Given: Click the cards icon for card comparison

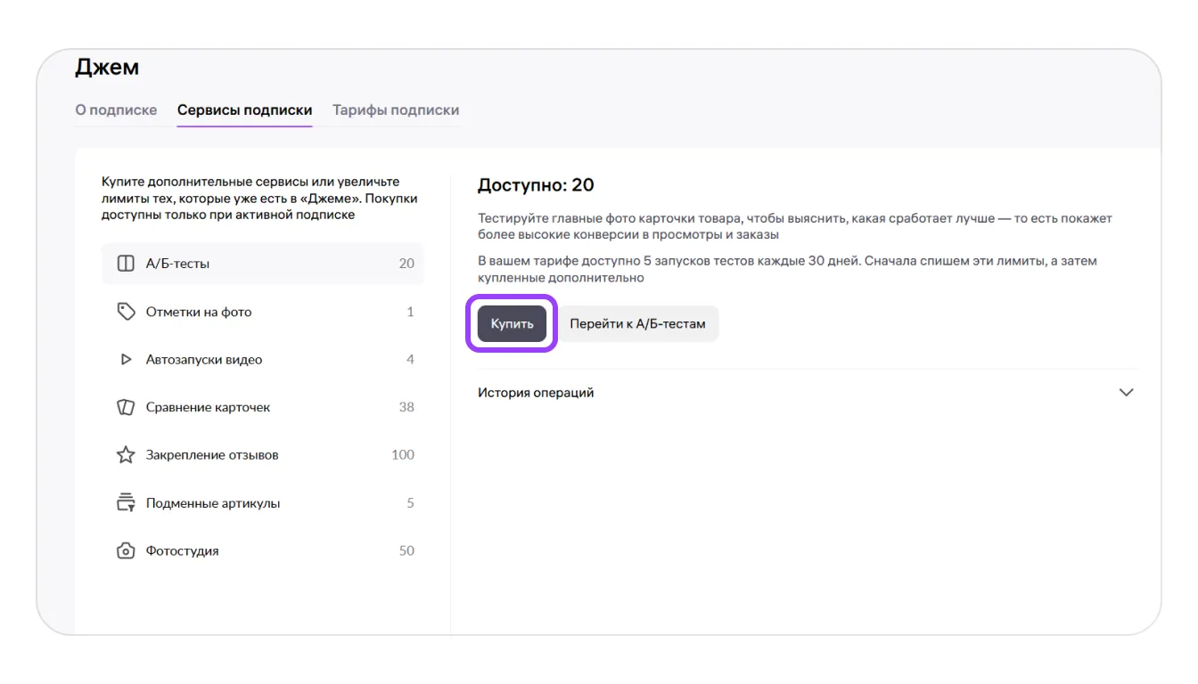Looking at the screenshot, I should (126, 407).
